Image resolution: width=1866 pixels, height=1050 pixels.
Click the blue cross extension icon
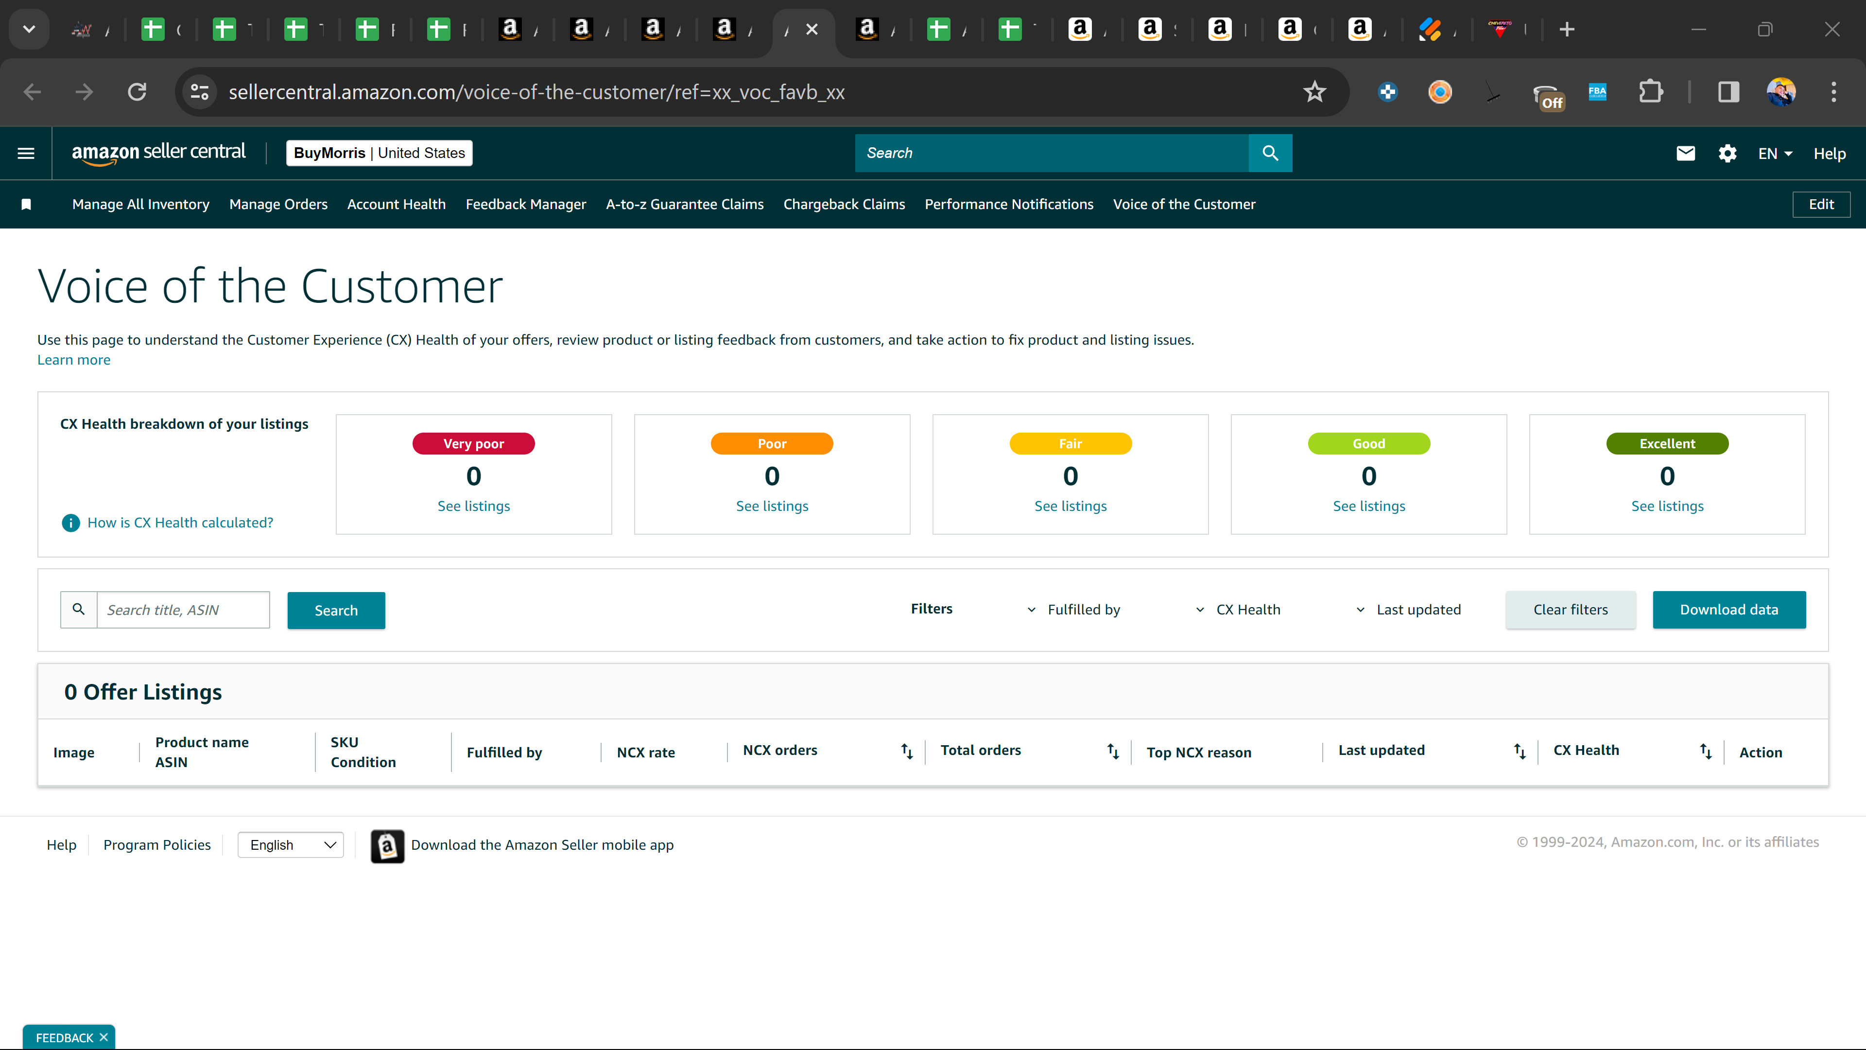click(x=1388, y=92)
